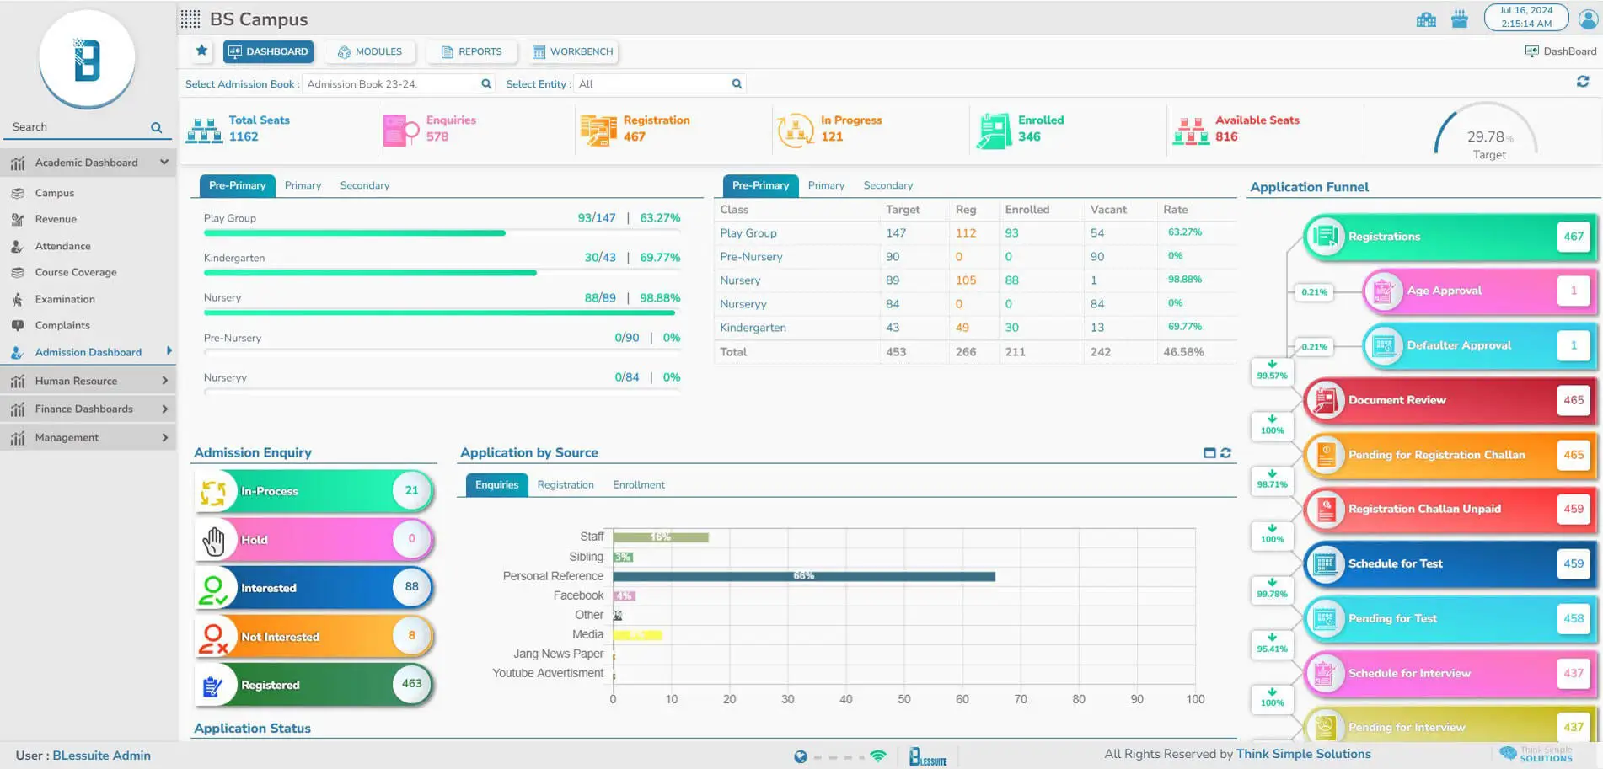1603x769 pixels.
Task: Click the Interested enquiry button
Action: tap(314, 588)
